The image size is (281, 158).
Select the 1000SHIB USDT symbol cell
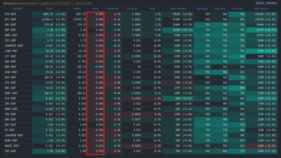pyautogui.click(x=18, y=135)
